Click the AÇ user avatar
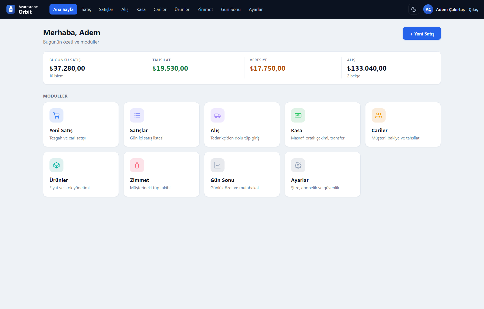This screenshot has height=309, width=484. point(428,9)
